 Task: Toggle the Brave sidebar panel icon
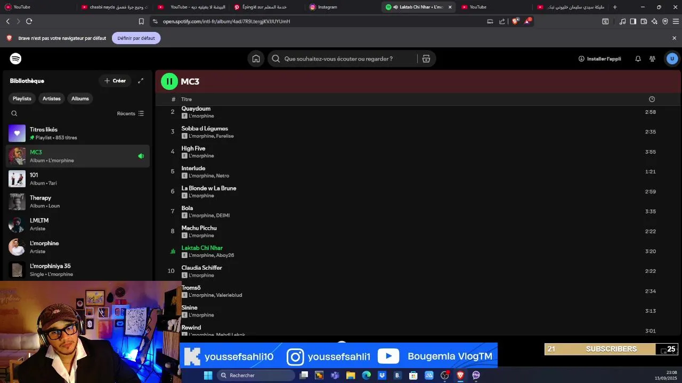click(x=633, y=21)
